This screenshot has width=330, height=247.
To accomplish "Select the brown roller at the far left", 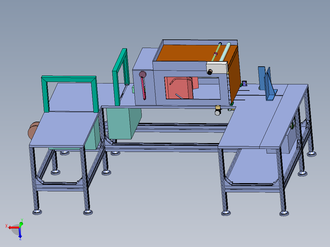I will (33, 130).
